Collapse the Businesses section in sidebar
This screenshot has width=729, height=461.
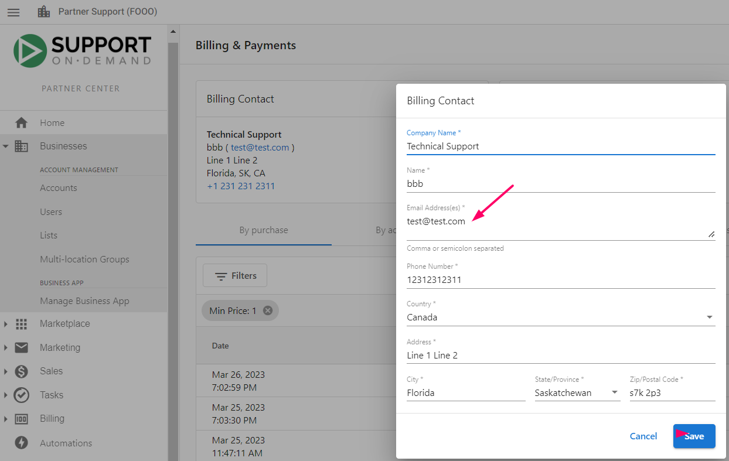[5, 146]
